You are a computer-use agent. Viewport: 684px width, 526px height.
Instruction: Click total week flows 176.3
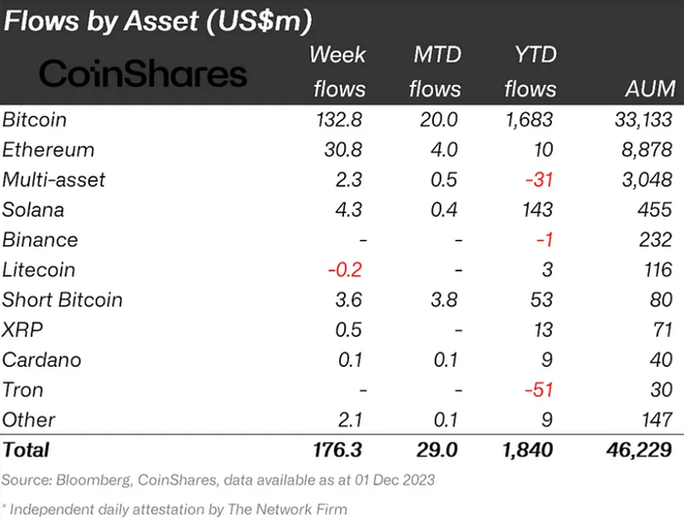pos(337,450)
